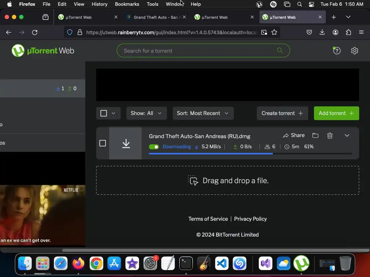
Task: Open the Firefox downloads panel
Action: 322,32
